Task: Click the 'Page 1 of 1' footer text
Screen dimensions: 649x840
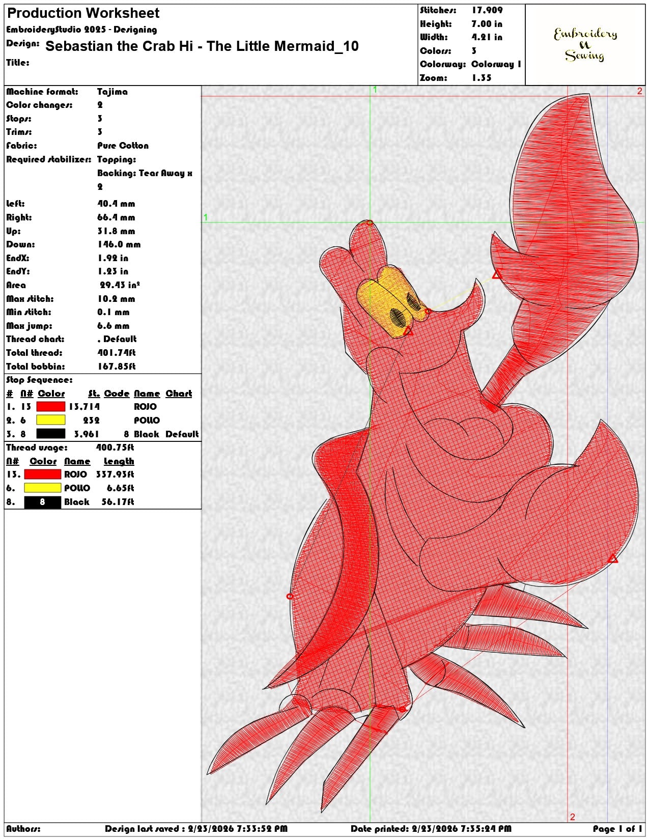Action: 617,829
